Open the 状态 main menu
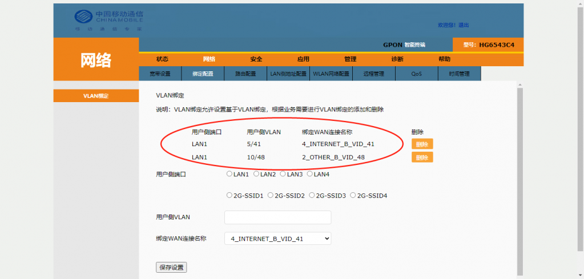584x279 pixels. [x=162, y=59]
